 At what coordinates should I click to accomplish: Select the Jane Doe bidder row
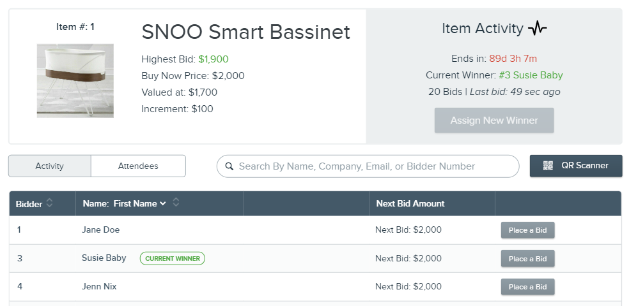[315, 230]
